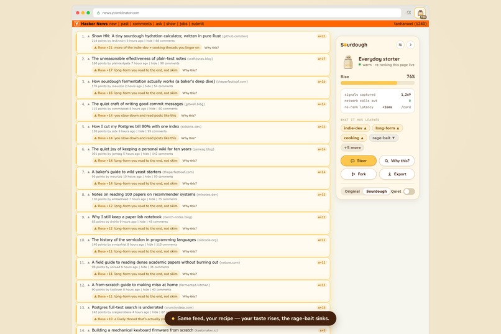501x334 pixels.
Task: Upvote the dense academic papers story
Action: (x=88, y=262)
